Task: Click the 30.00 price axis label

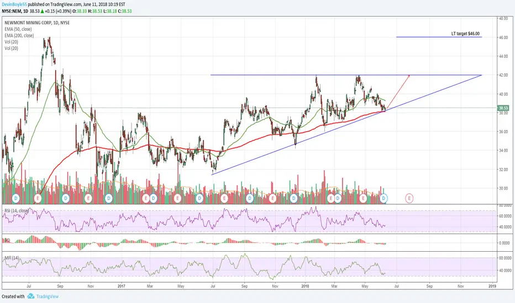Action: (x=503, y=188)
